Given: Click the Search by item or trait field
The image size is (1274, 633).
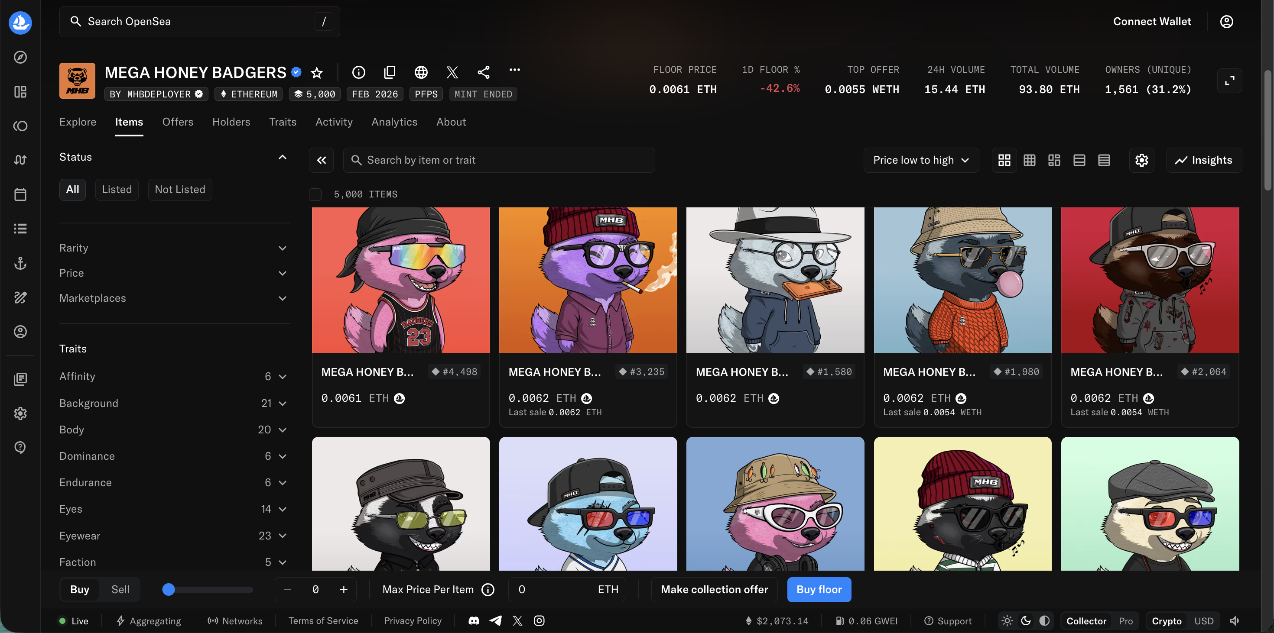Looking at the screenshot, I should click(x=500, y=160).
